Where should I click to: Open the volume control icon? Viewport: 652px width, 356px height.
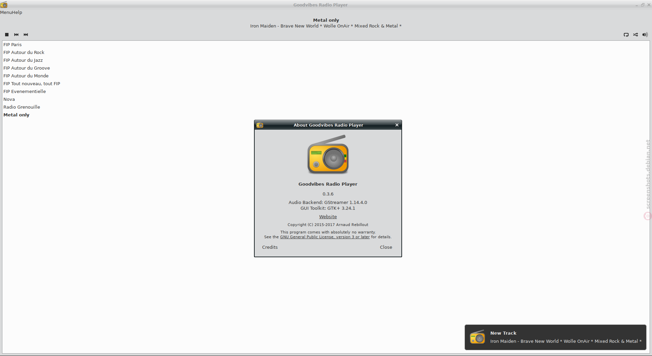tap(645, 35)
